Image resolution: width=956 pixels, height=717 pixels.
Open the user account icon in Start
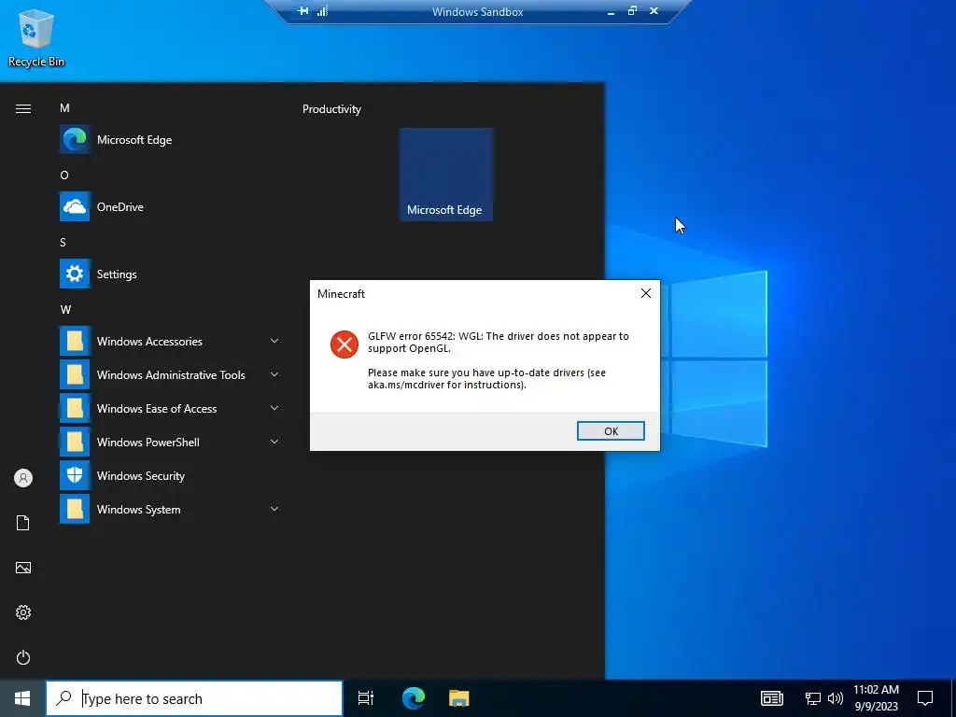23,478
